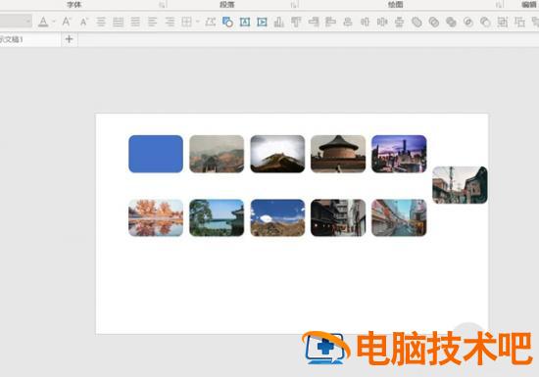Select the canal shopping street picture

[x=399, y=217]
